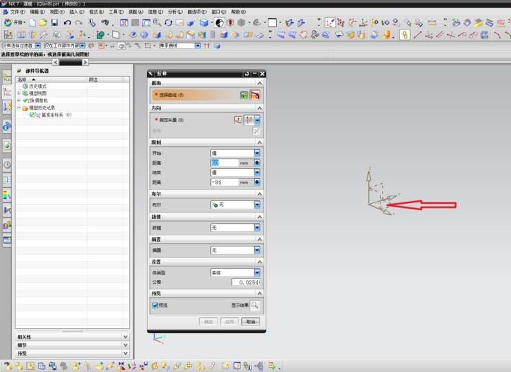Viewport: 511px width, 372px height.
Task: Expand the 模型视图 tree node
Action: [19, 93]
